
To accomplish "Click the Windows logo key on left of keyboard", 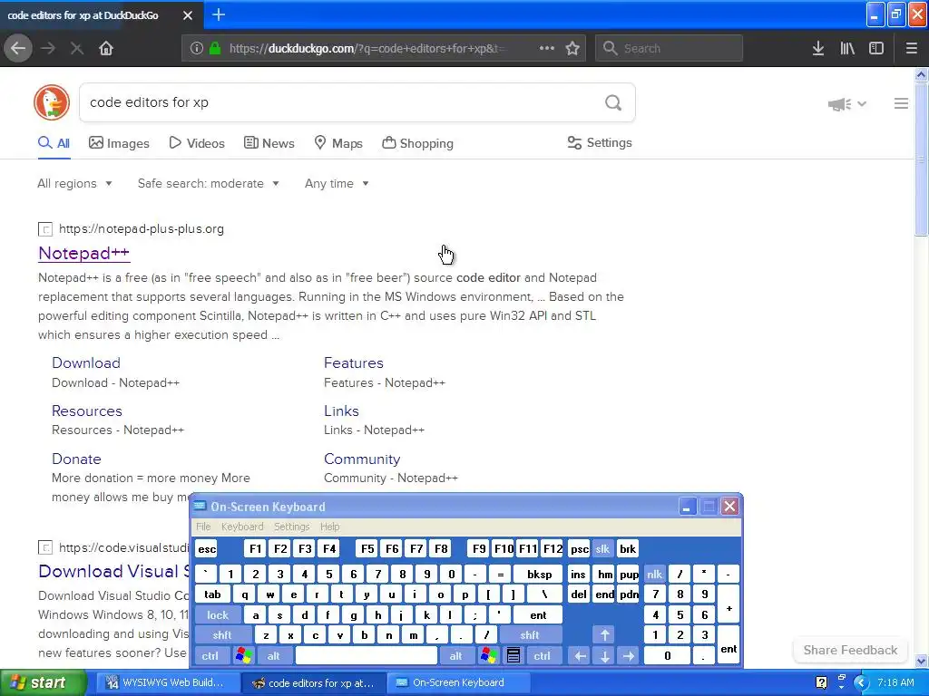I will click(243, 655).
